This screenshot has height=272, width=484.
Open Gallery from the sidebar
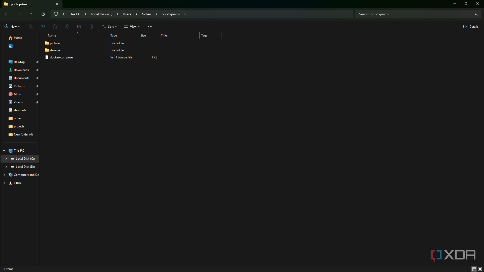point(11,46)
